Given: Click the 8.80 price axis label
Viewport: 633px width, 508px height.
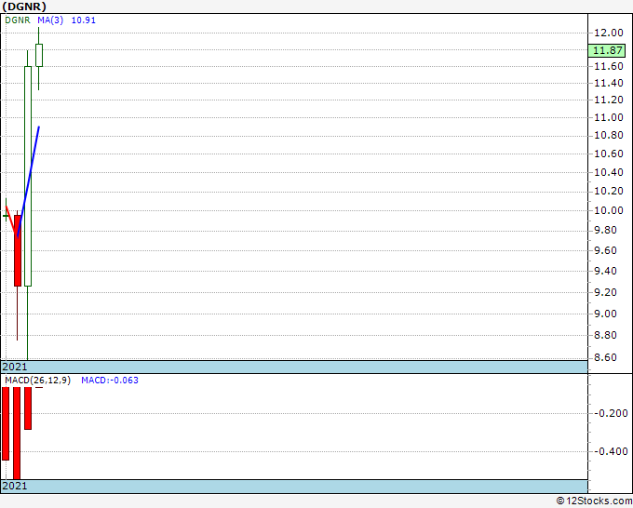Looking at the screenshot, I should click(605, 335).
